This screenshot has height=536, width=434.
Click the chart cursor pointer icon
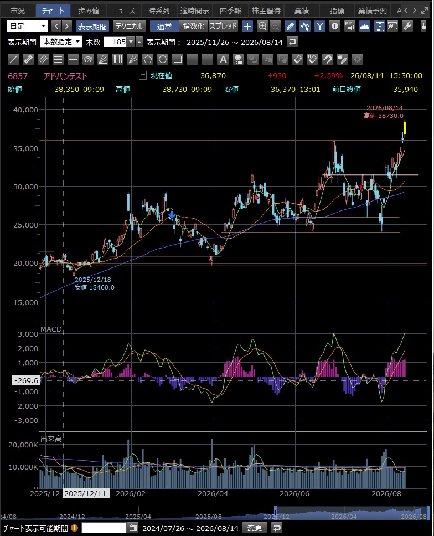point(305,26)
